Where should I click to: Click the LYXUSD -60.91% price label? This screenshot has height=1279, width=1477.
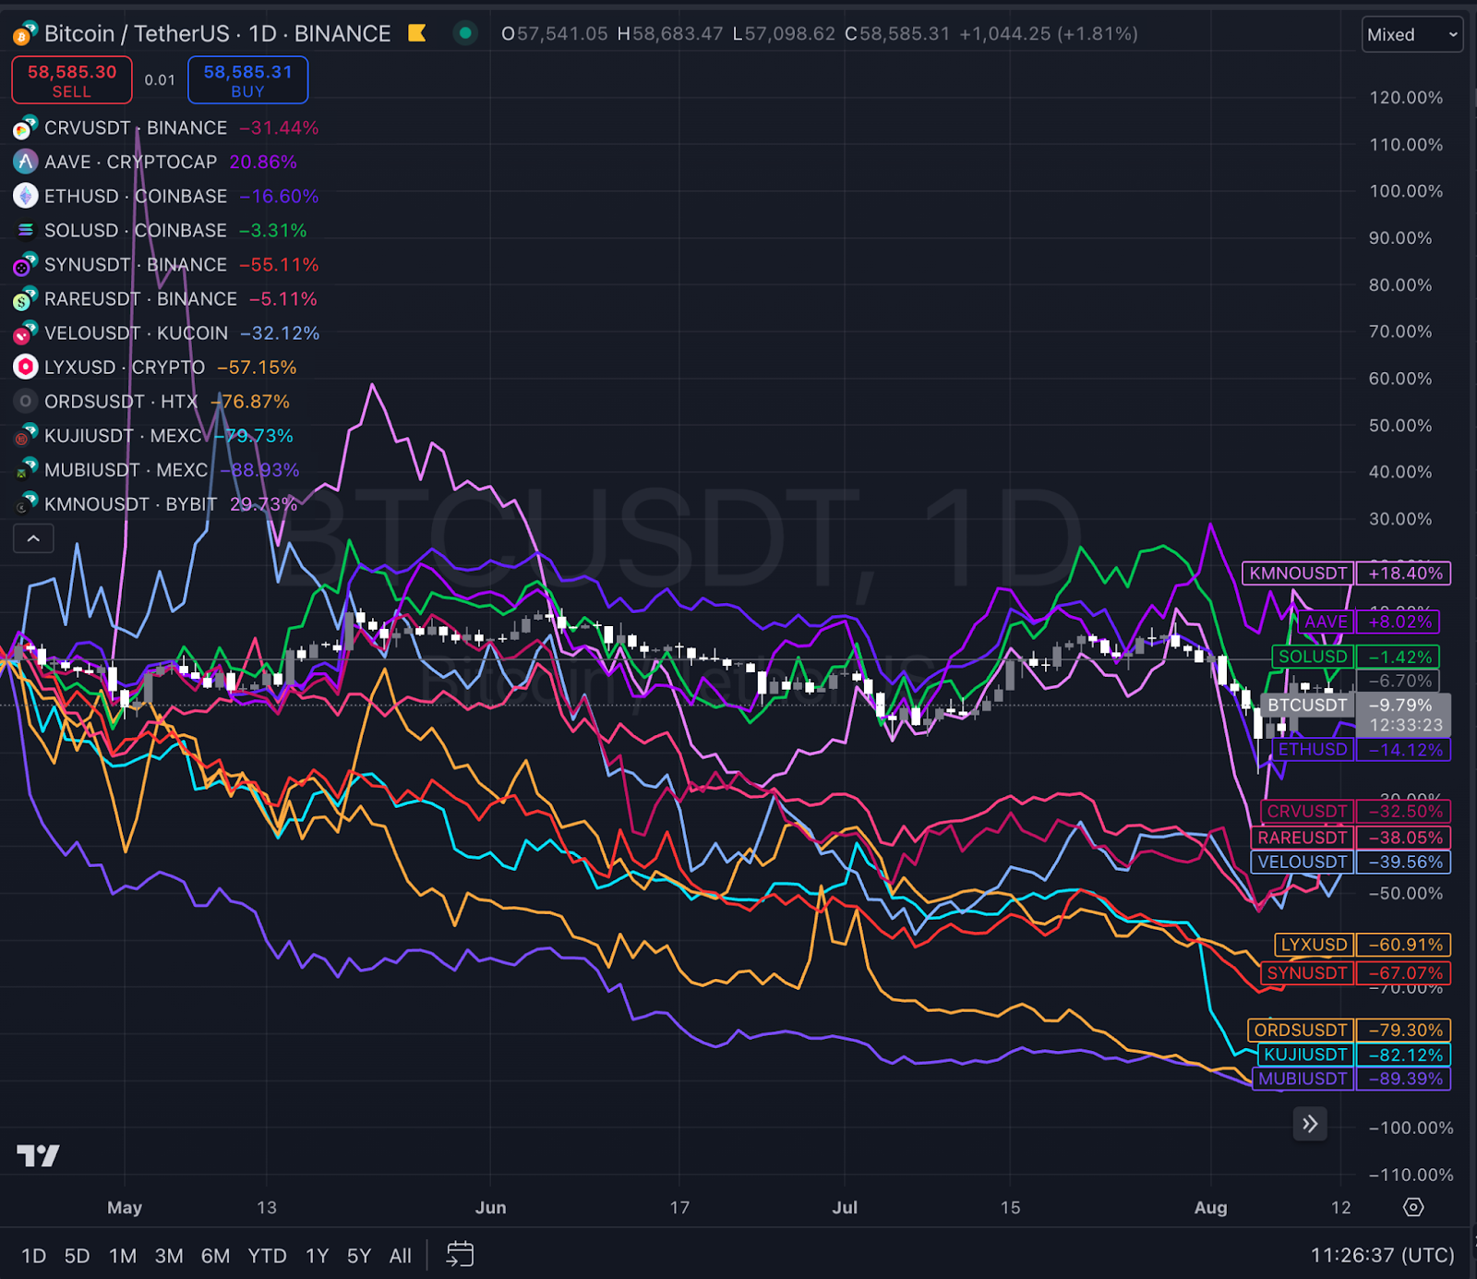click(x=1363, y=945)
